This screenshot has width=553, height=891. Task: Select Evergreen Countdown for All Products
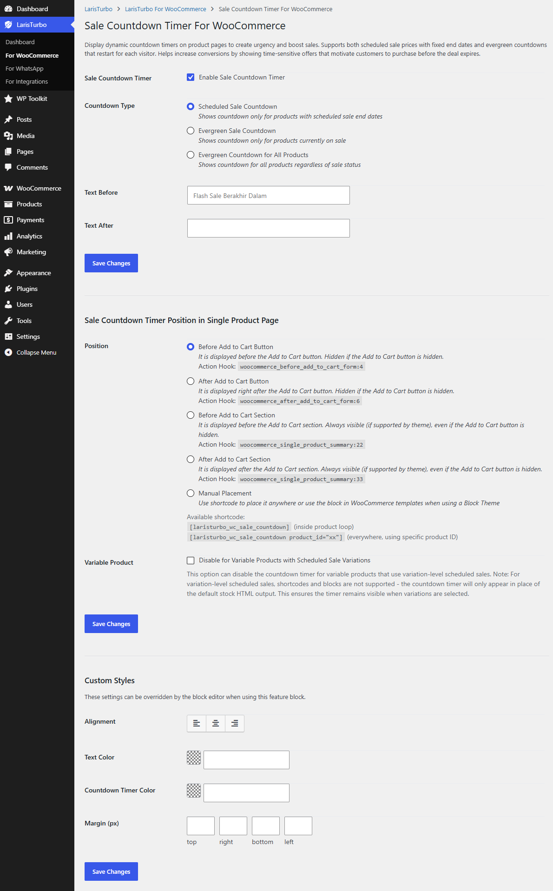pyautogui.click(x=191, y=155)
